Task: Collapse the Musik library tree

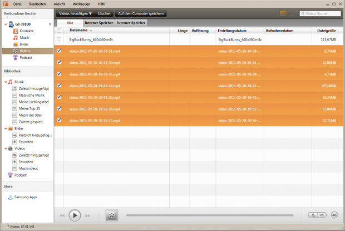Action: (x=5, y=82)
